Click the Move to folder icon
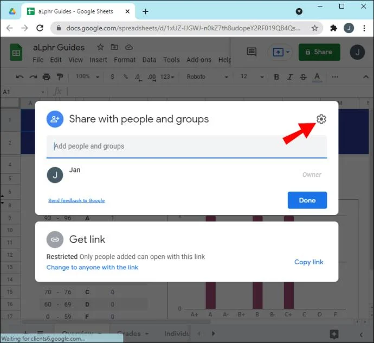Image resolution: width=374 pixels, height=343 pixels. tap(114, 47)
